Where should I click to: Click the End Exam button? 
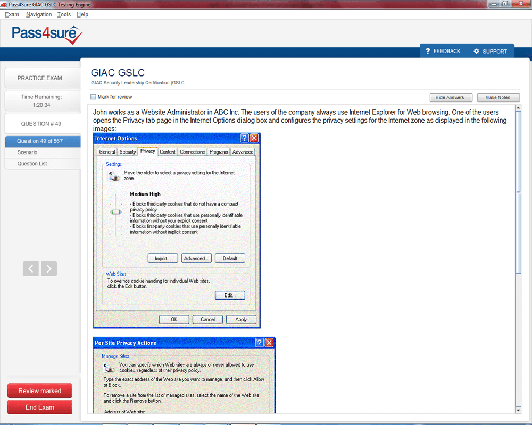pos(40,407)
